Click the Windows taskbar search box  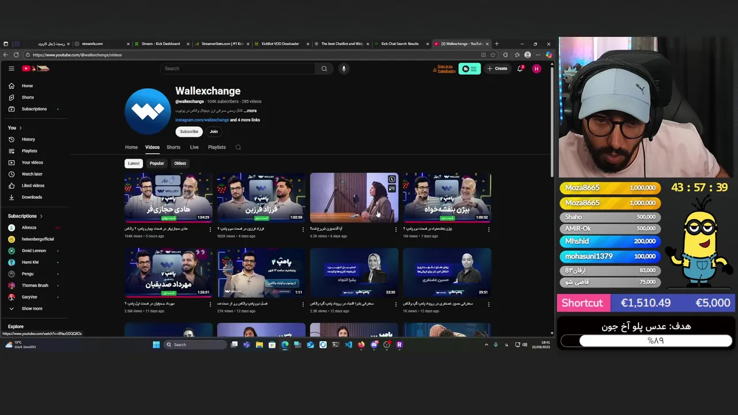[x=194, y=345]
